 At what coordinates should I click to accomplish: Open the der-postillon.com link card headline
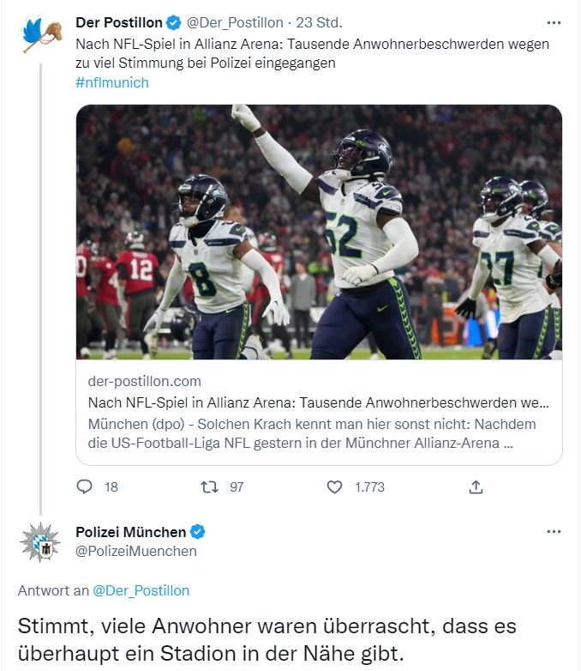(x=319, y=402)
